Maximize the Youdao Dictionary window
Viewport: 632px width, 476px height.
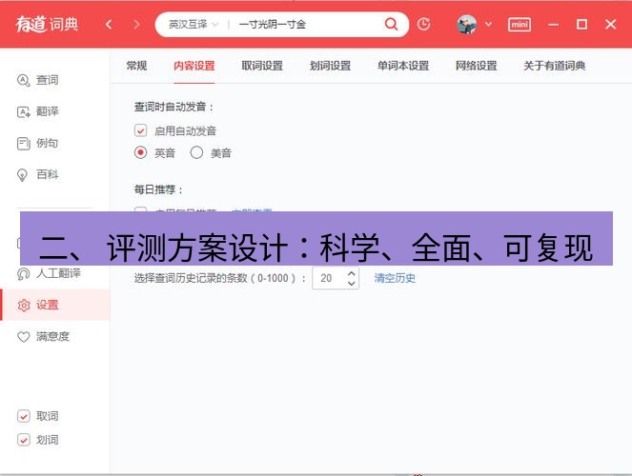[581, 25]
